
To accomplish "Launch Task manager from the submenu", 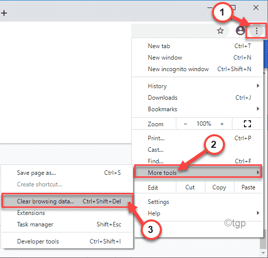I will (67, 224).
